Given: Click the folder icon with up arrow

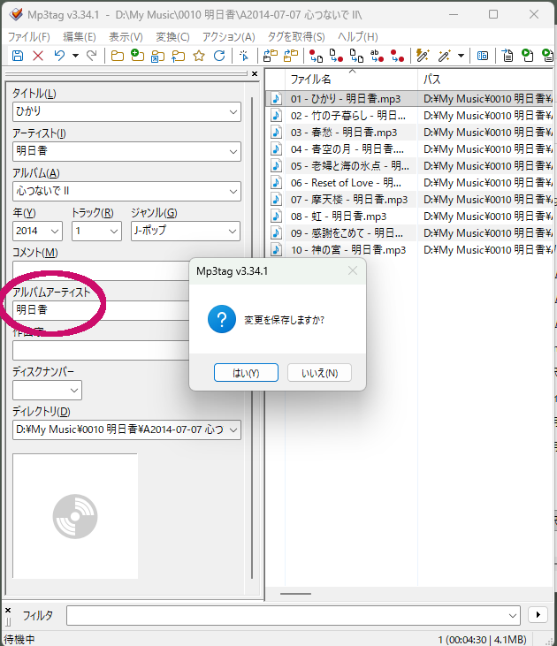Looking at the screenshot, I should coord(178,55).
